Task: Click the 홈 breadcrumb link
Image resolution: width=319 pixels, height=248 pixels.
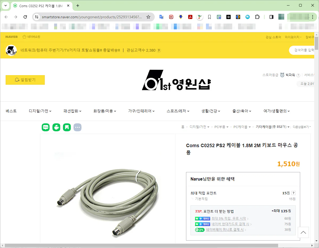Action: pyautogui.click(x=183, y=127)
